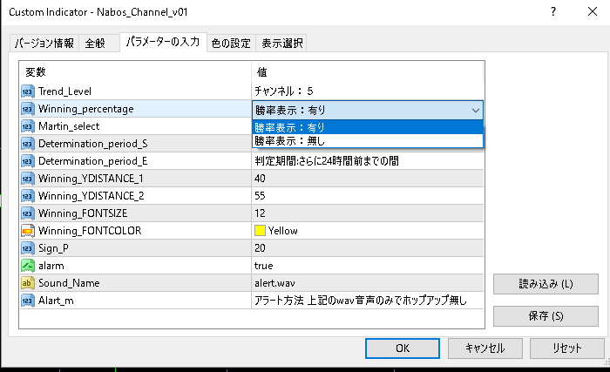Click the icon next to Determination_period_E
This screenshot has width=610, height=372.
click(28, 161)
